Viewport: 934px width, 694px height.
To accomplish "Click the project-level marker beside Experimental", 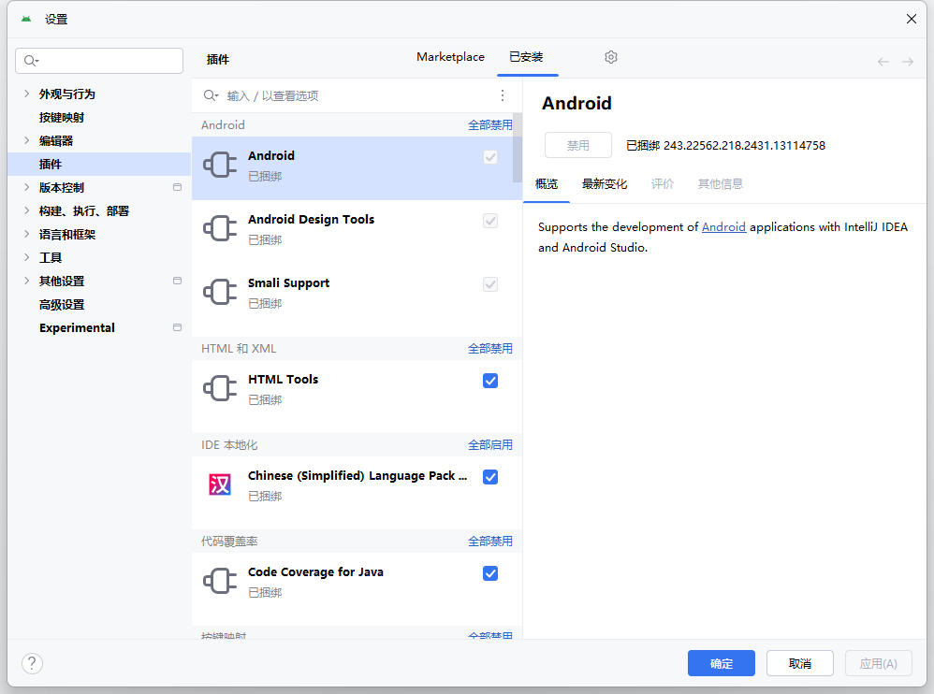I will [177, 328].
